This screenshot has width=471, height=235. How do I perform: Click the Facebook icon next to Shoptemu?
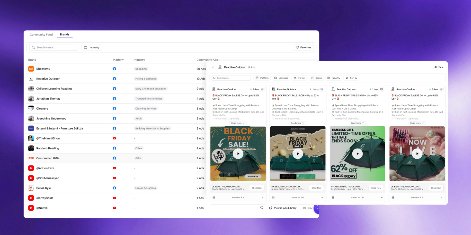tap(114, 69)
